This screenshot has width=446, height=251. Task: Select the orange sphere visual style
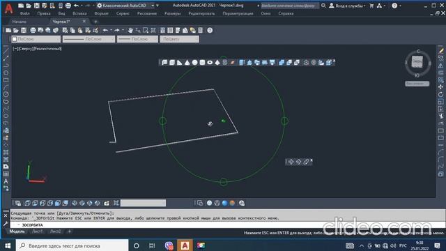[x=232, y=203]
